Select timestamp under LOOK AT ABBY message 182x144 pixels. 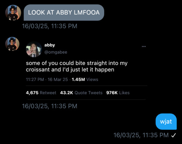50,26
